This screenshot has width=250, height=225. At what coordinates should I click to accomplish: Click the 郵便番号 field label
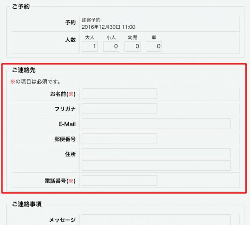click(65, 139)
